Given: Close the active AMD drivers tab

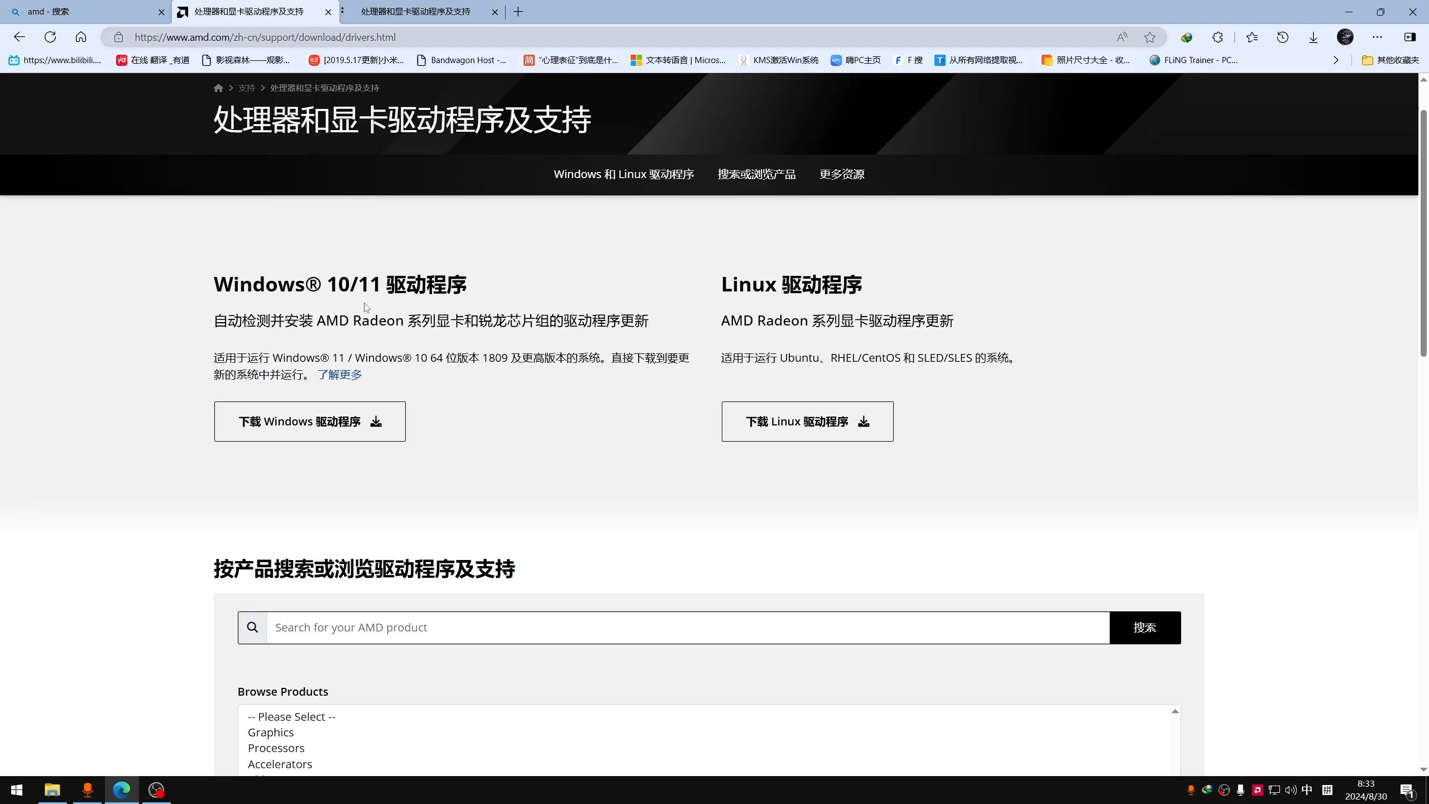Looking at the screenshot, I should (328, 12).
